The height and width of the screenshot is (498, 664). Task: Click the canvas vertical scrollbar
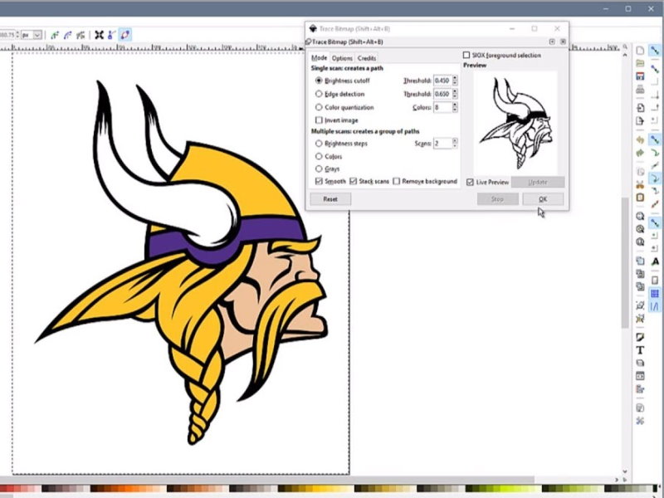point(625,262)
